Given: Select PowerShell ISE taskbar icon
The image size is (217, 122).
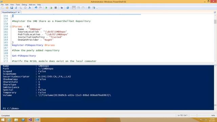Looking at the screenshot, I should point(37,120).
